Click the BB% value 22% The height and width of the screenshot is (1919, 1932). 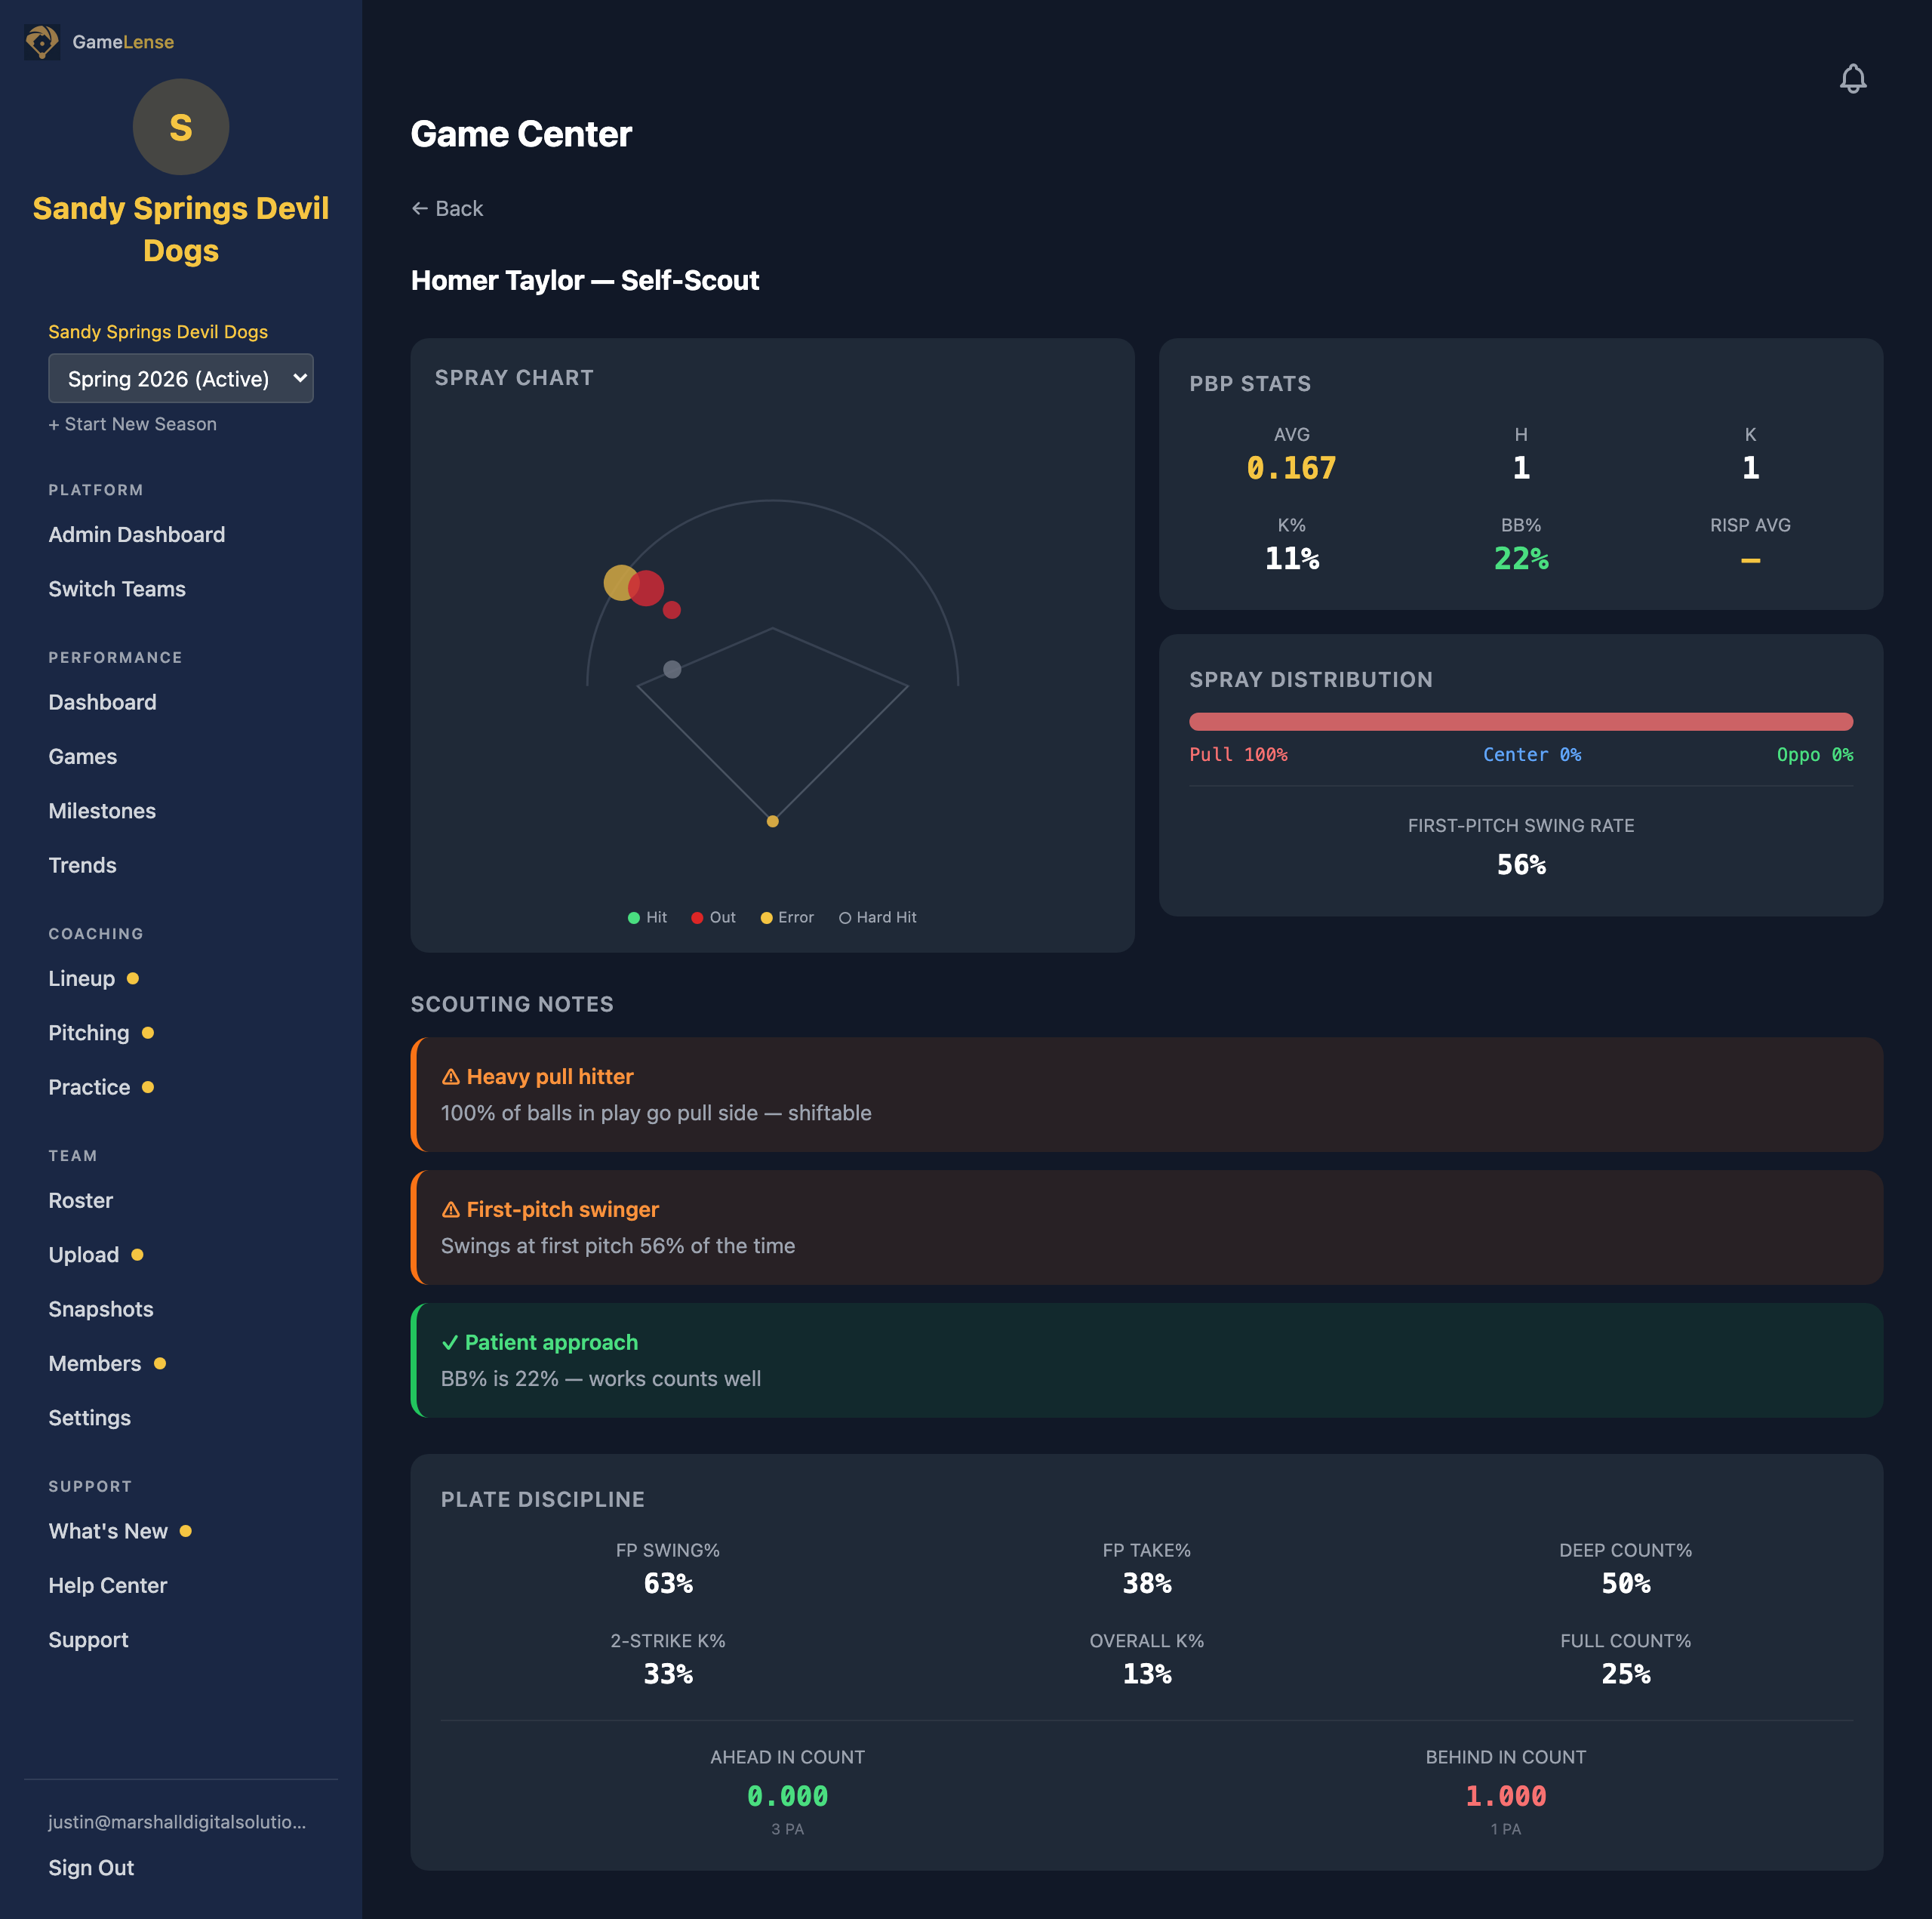pyautogui.click(x=1521, y=559)
